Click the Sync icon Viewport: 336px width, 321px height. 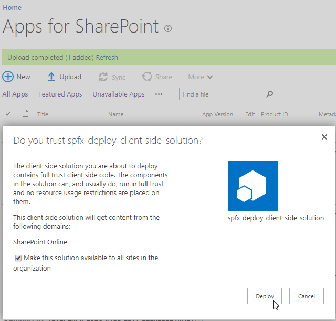click(103, 77)
